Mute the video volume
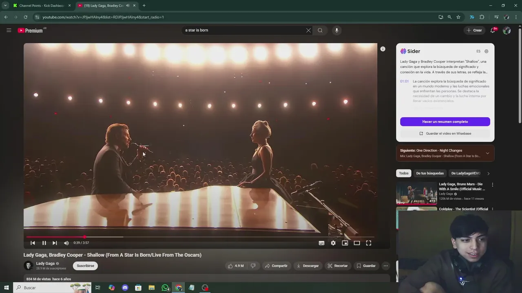Image resolution: width=522 pixels, height=293 pixels. click(x=66, y=243)
